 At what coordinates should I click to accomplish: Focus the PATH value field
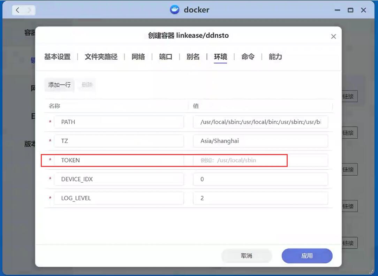(x=260, y=122)
